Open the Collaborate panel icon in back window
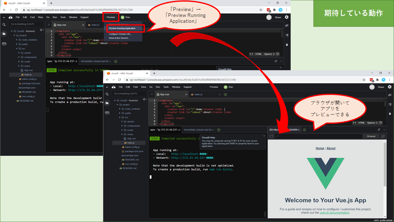The height and width of the screenshot is (222, 394). pyautogui.click(x=287, y=25)
